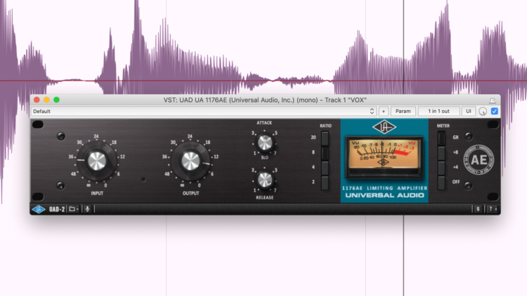Image resolution: width=527 pixels, height=296 pixels.
Task: Click the microphone icon in the UAD toolbar
Action: pyautogui.click(x=87, y=209)
